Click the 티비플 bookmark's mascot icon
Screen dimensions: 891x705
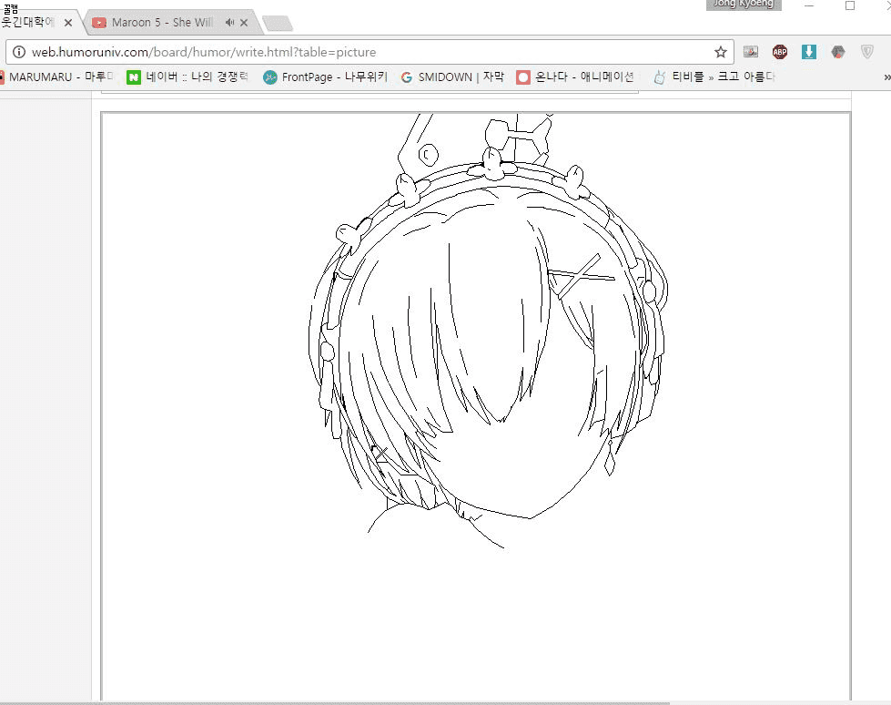(x=659, y=77)
